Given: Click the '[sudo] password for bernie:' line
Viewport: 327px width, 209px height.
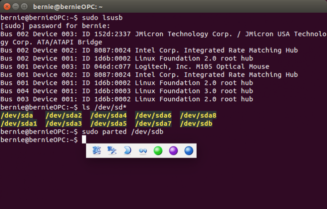Looking at the screenshot, I should (x=55, y=26).
